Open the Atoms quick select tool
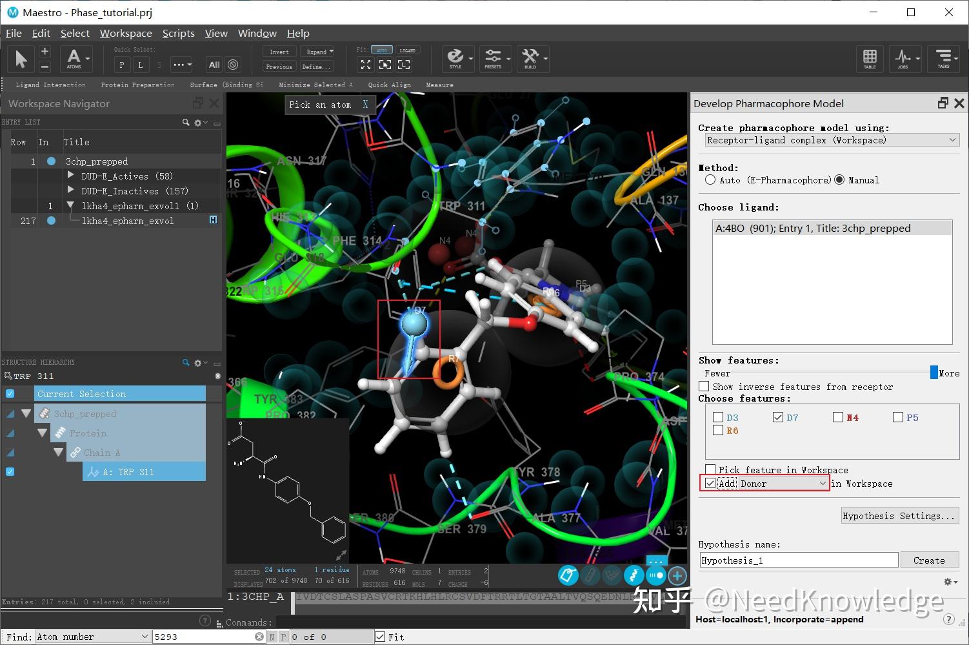This screenshot has width=969, height=645. 75,59
